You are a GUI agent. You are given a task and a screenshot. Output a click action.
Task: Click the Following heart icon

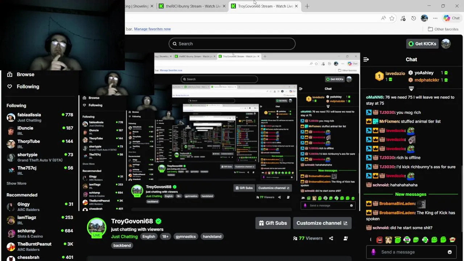tap(10, 86)
